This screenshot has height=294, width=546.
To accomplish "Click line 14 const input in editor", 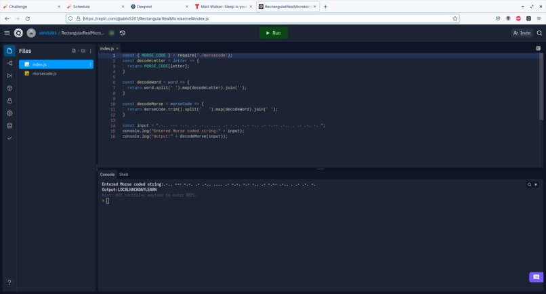I will tap(224, 126).
